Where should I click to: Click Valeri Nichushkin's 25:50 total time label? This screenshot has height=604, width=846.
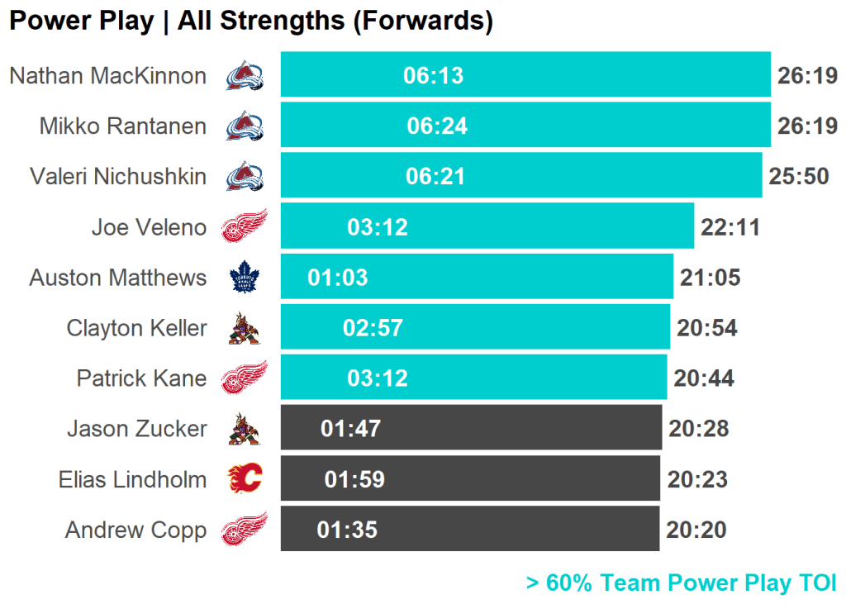(798, 177)
